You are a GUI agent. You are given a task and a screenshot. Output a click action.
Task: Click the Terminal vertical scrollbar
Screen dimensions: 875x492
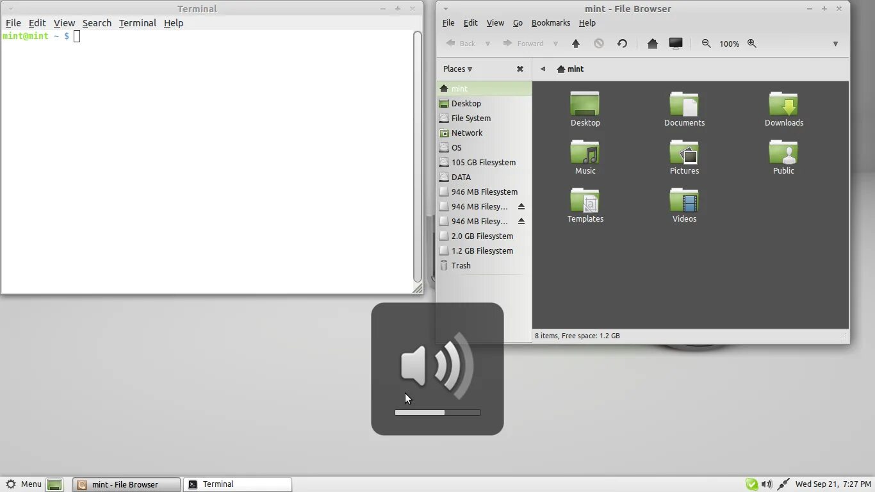click(418, 157)
